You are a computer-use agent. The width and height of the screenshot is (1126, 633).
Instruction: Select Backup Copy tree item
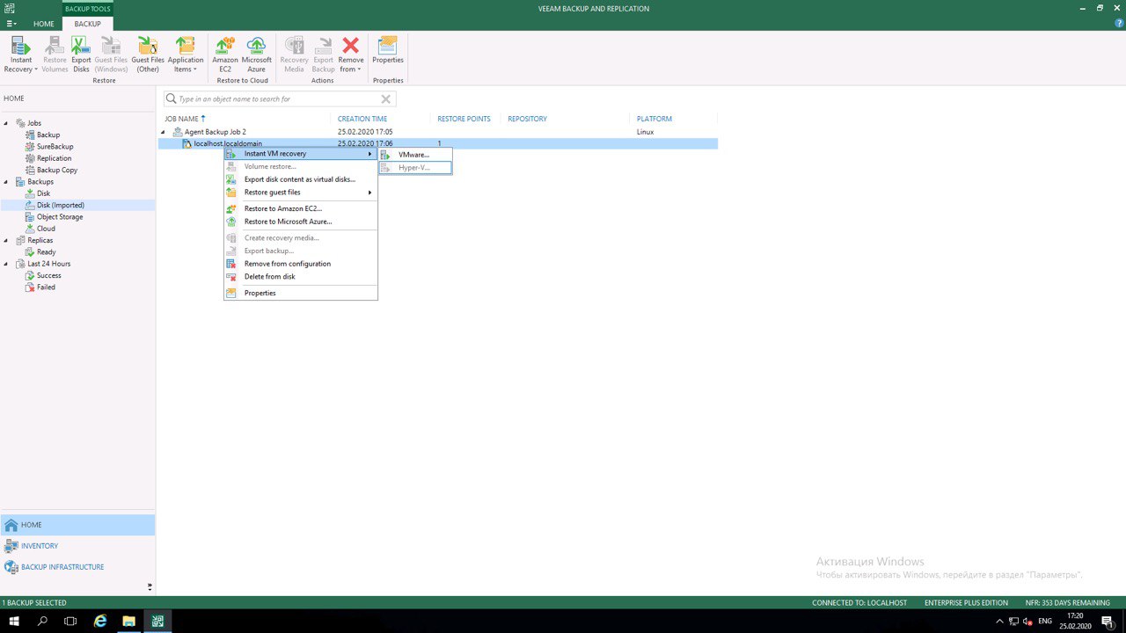tap(57, 170)
